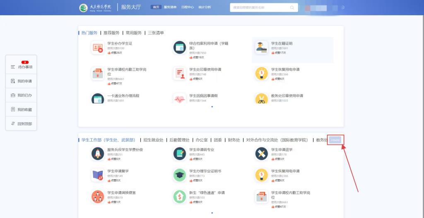Screen dimensions: 424x218
Task: Click the 综合档案利用申请 archive icon
Action: pos(179,47)
